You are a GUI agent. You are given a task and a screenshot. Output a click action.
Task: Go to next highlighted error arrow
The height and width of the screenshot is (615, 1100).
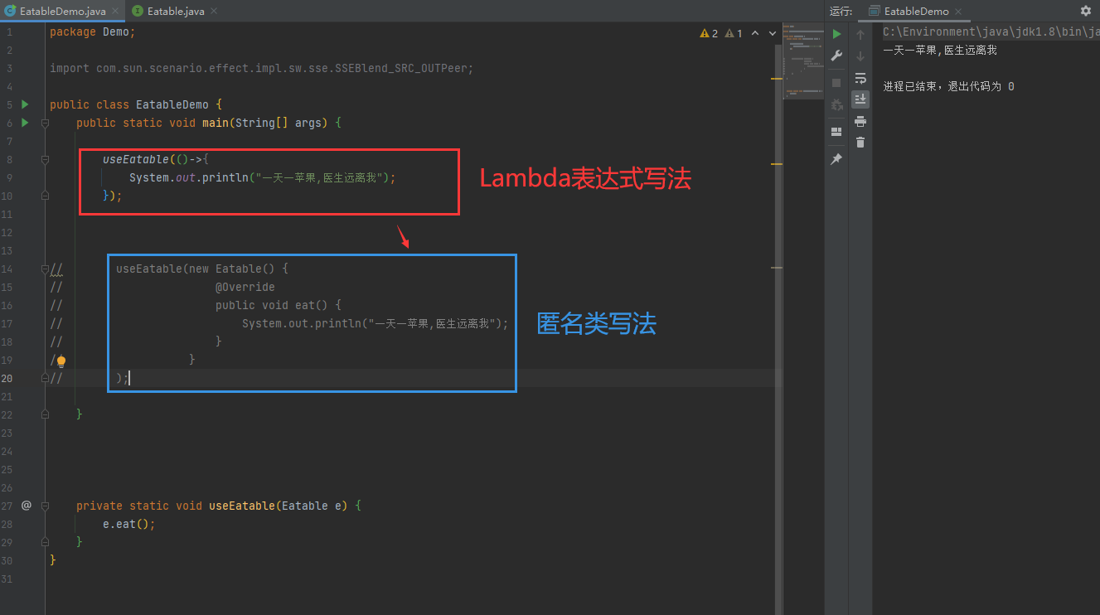point(773,33)
